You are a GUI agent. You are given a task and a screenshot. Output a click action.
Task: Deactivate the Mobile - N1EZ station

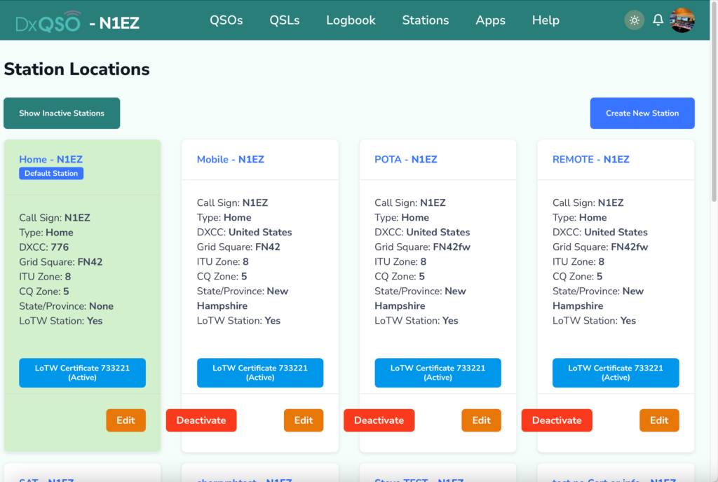point(201,420)
